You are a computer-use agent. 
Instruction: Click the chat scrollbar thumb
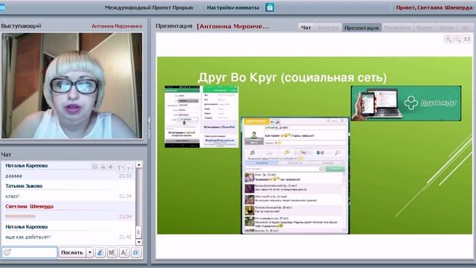coord(139,232)
